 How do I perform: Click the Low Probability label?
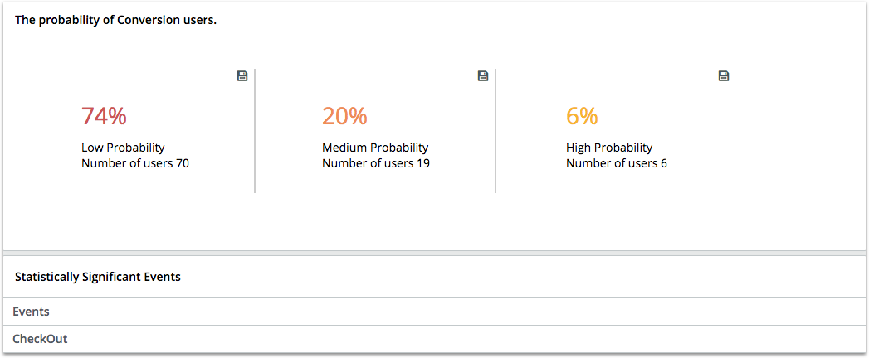click(123, 148)
